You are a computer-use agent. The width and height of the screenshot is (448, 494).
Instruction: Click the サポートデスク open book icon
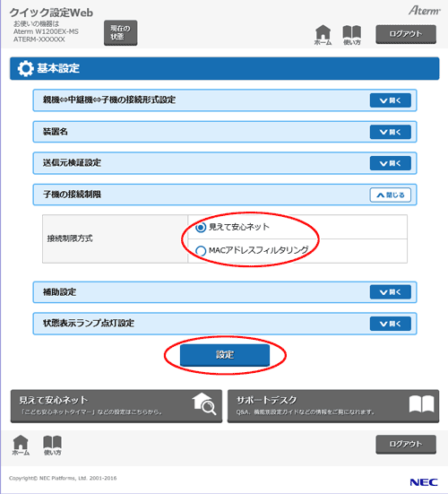421,403
